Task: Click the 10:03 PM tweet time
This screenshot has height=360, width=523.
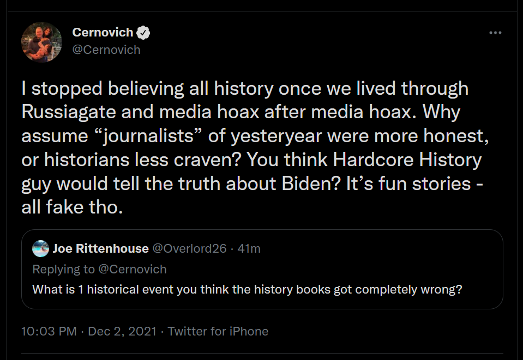Action: point(49,331)
